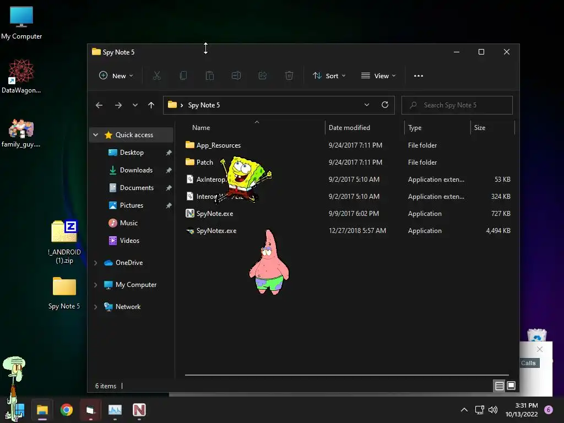Go up one folder level arrow
This screenshot has height=423, width=564.
151,105
